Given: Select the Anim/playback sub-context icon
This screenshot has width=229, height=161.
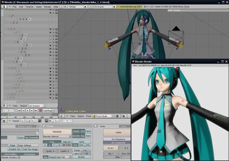Looking at the screenshot, I should 53,121.
